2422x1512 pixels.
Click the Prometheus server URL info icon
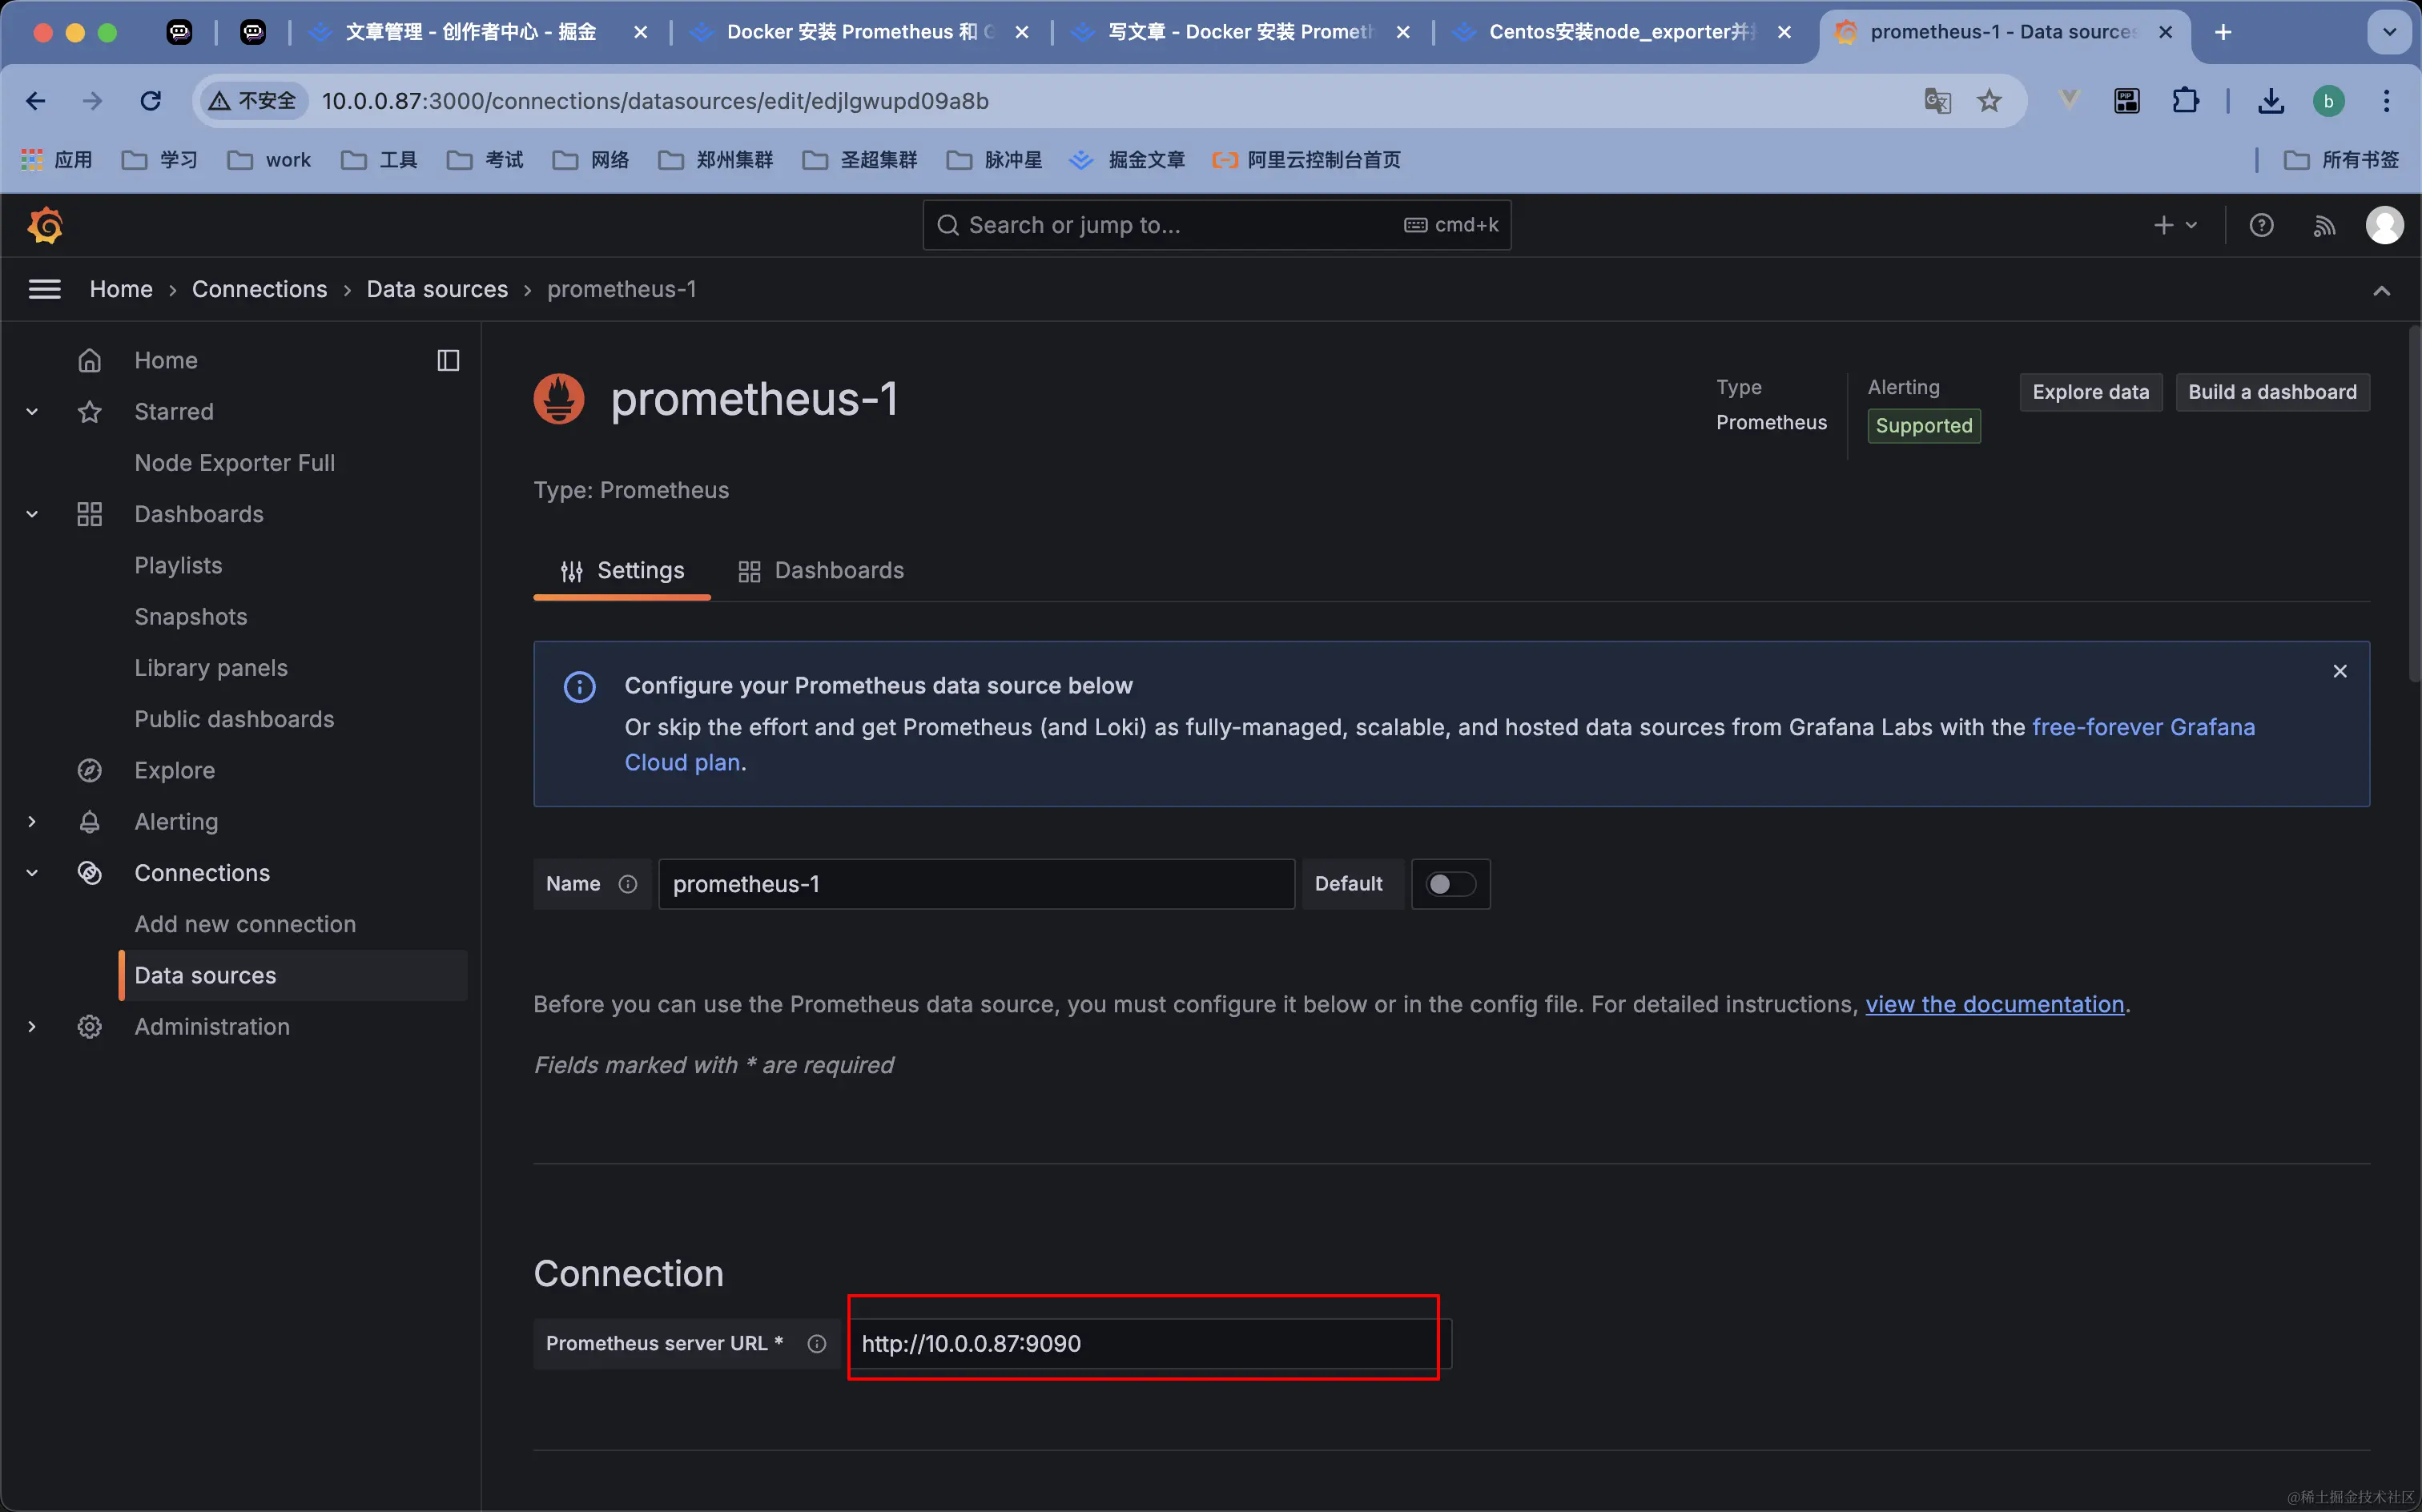(816, 1343)
